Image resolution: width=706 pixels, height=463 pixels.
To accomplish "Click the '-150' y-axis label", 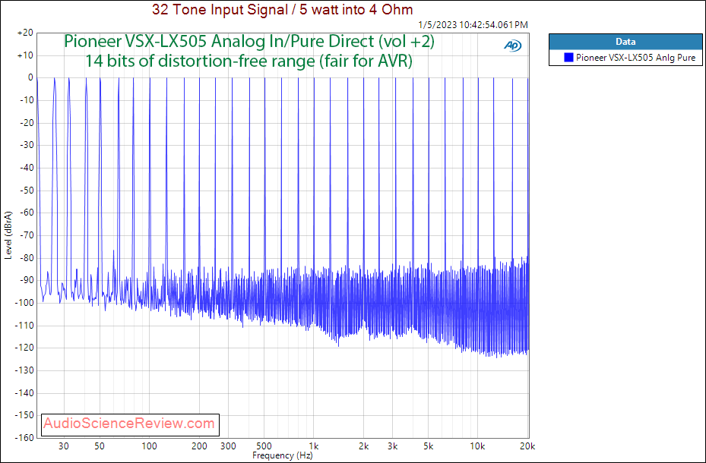I will click(25, 415).
